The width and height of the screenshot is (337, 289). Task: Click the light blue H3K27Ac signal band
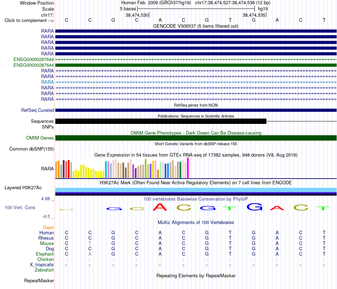tap(196, 190)
